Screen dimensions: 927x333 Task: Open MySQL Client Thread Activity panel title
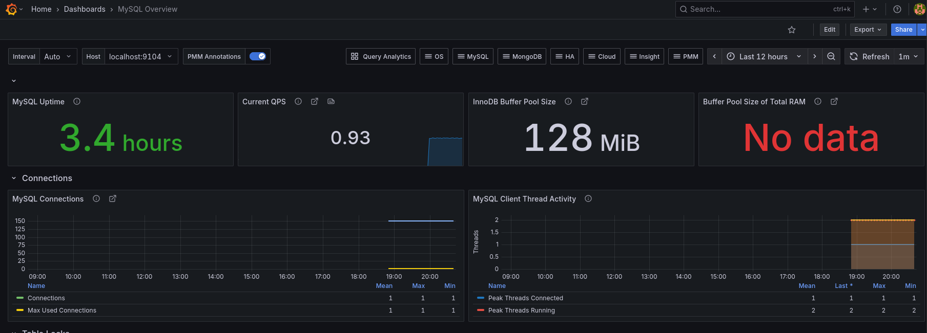pos(524,199)
